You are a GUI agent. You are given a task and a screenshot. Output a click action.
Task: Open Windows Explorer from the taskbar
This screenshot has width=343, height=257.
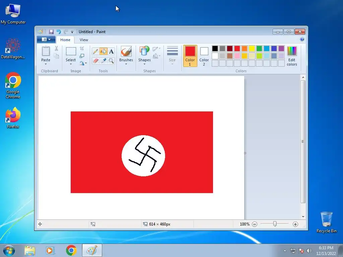(30, 251)
